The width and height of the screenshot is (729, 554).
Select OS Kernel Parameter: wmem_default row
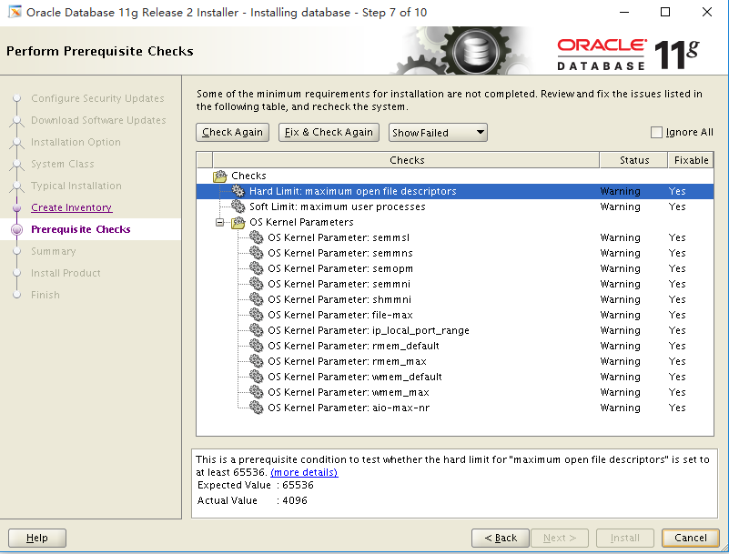tap(455, 377)
